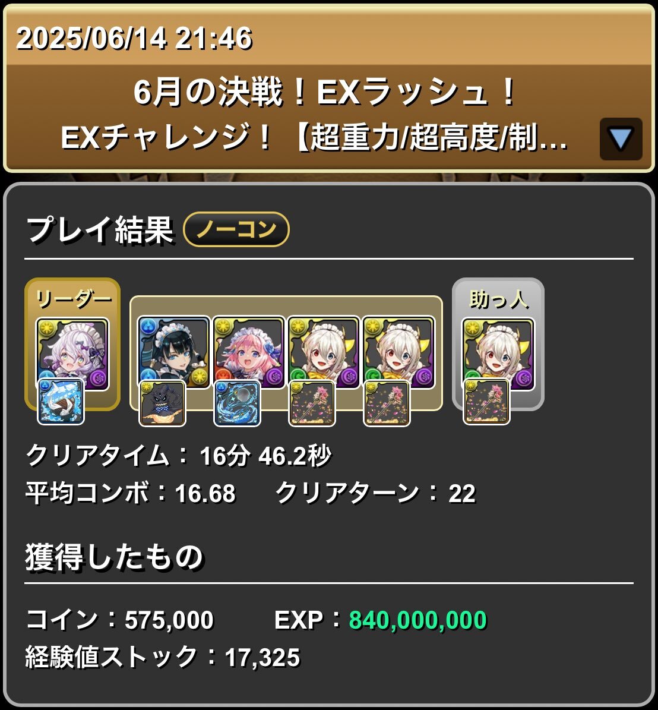The height and width of the screenshot is (710, 658).
Task: Select the purple-haired maid leader monster icon
Action: coord(73,354)
